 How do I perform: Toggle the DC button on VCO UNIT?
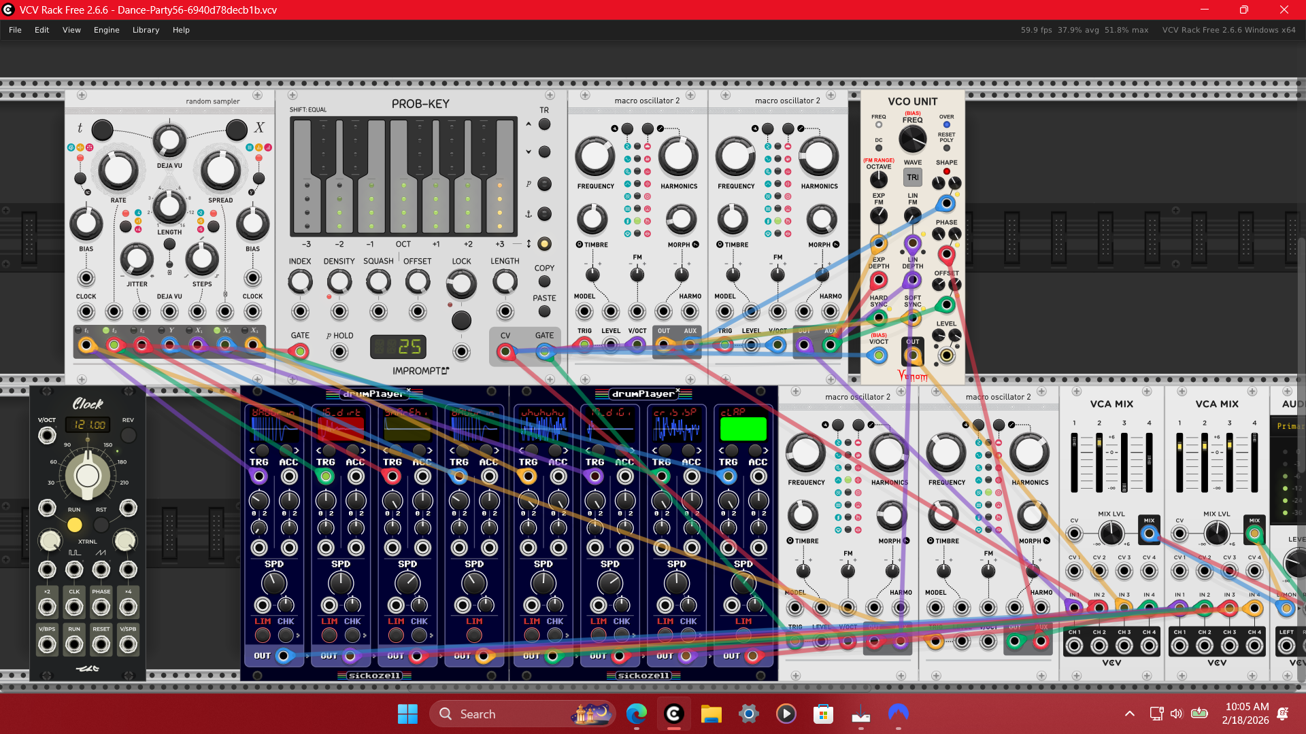pos(879,148)
